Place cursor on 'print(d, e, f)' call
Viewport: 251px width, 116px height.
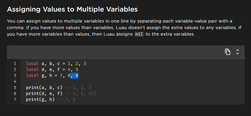(44, 93)
